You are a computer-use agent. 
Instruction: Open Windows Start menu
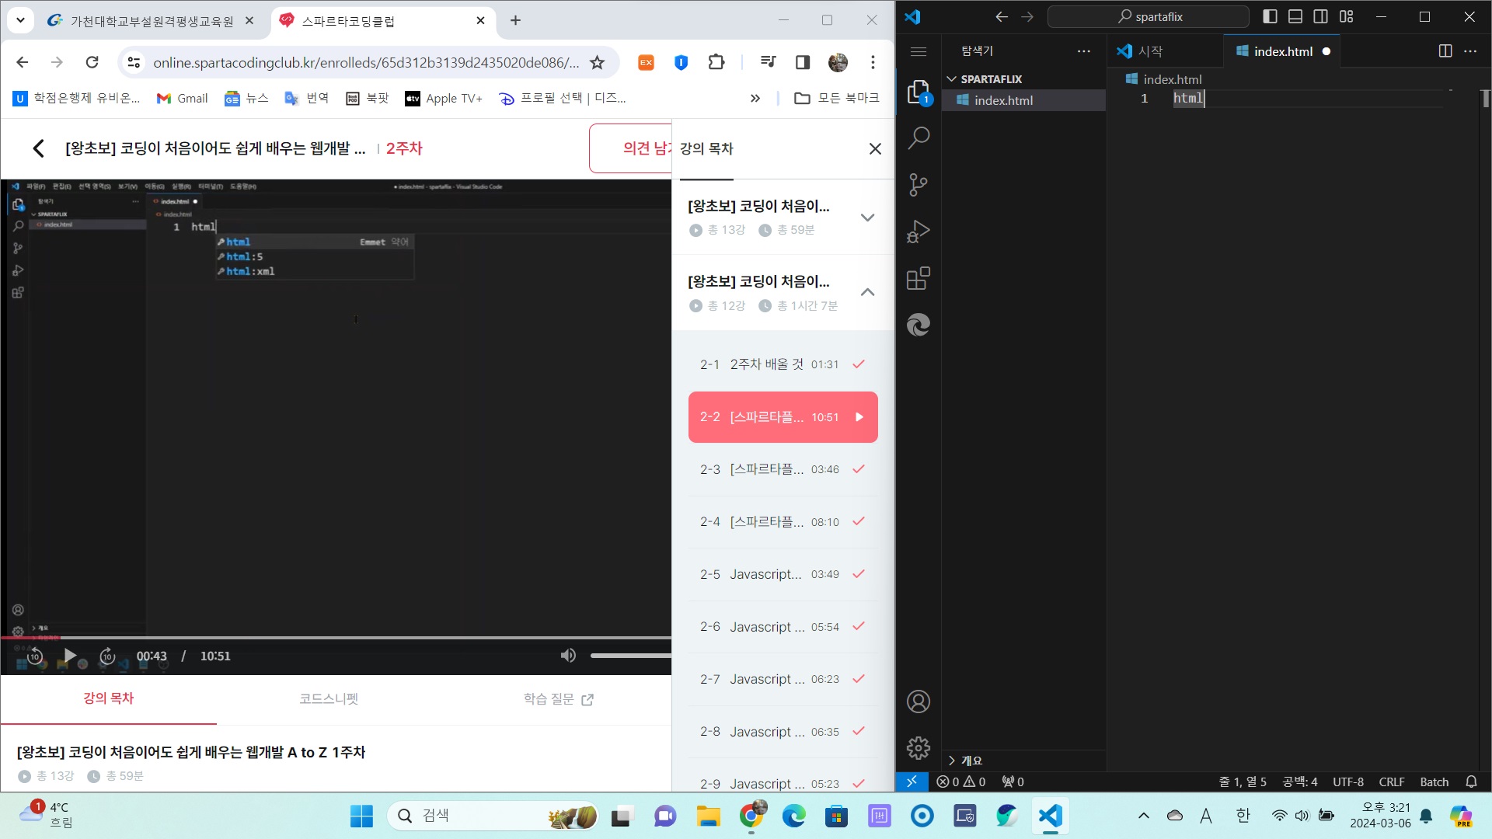(x=361, y=816)
